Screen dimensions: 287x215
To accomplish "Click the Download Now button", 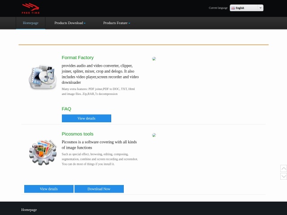I will tap(99, 189).
